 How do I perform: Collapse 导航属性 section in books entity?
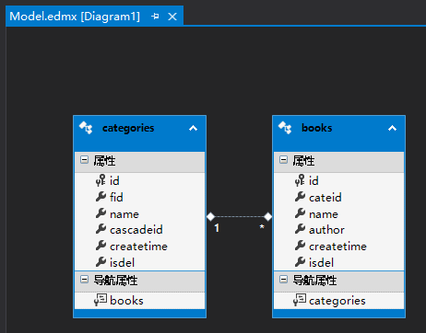(283, 280)
